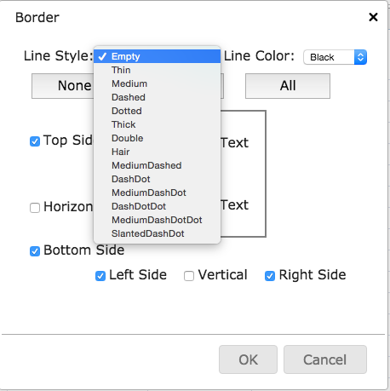390x391 pixels.
Task: Keep the checked Empty line style
Action: click(x=157, y=56)
